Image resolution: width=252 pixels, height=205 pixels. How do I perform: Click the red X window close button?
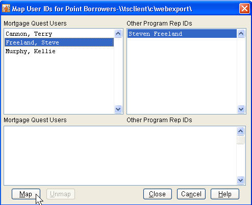click(x=244, y=8)
